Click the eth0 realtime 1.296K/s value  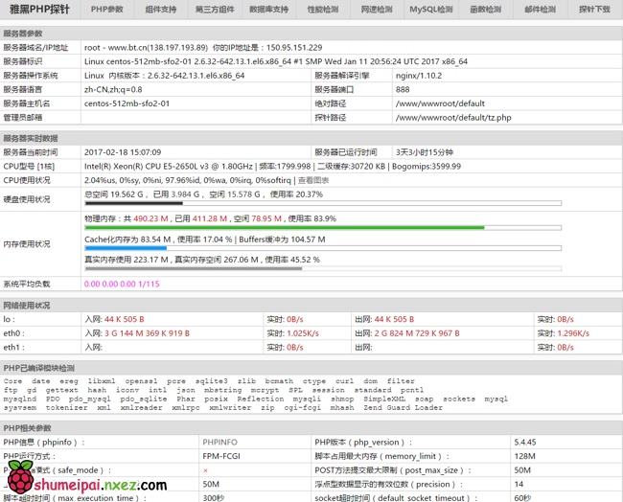coord(573,333)
